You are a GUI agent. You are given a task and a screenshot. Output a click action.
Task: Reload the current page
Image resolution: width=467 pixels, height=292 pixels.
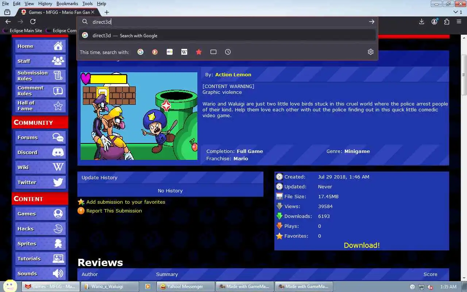pos(33,22)
